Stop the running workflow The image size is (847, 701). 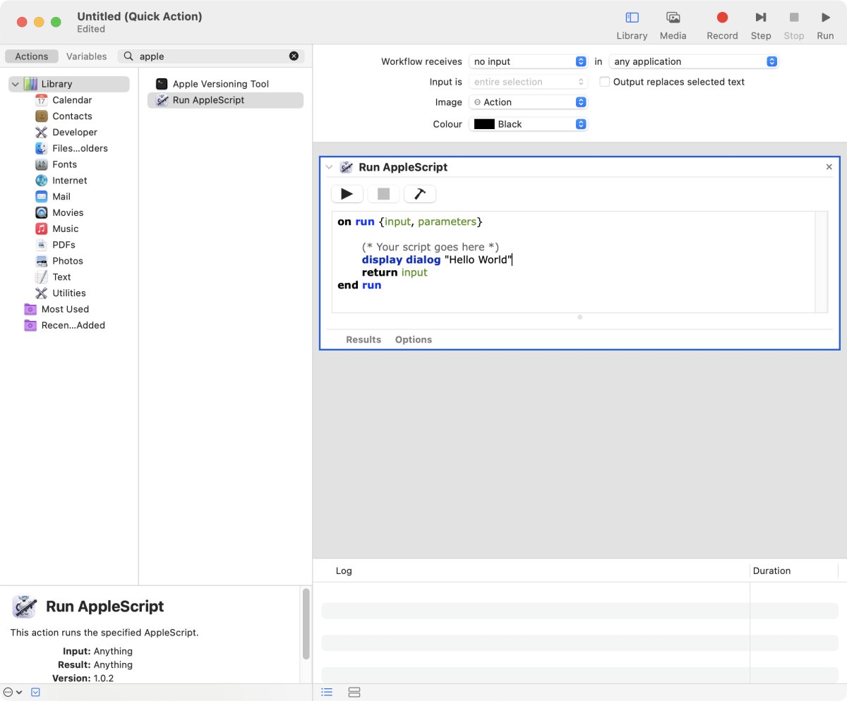point(794,25)
